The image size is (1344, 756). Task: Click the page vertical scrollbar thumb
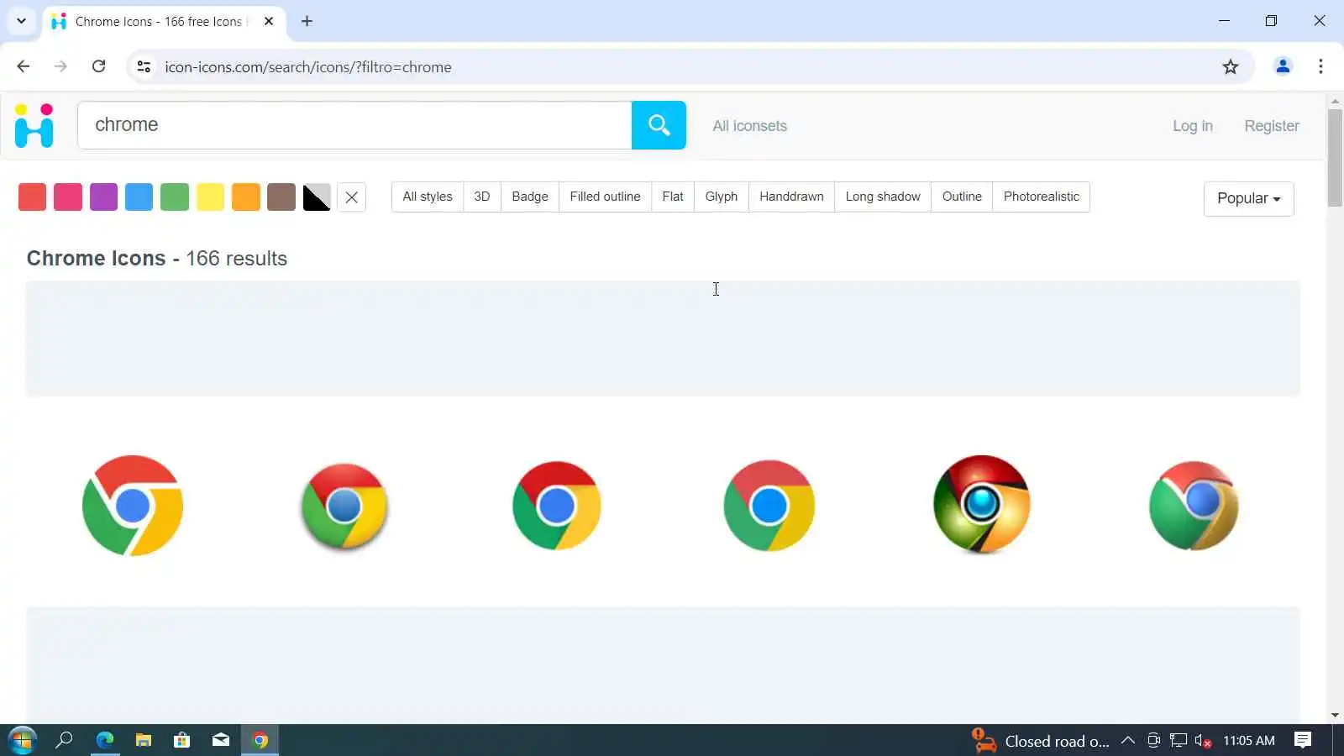[1335, 157]
